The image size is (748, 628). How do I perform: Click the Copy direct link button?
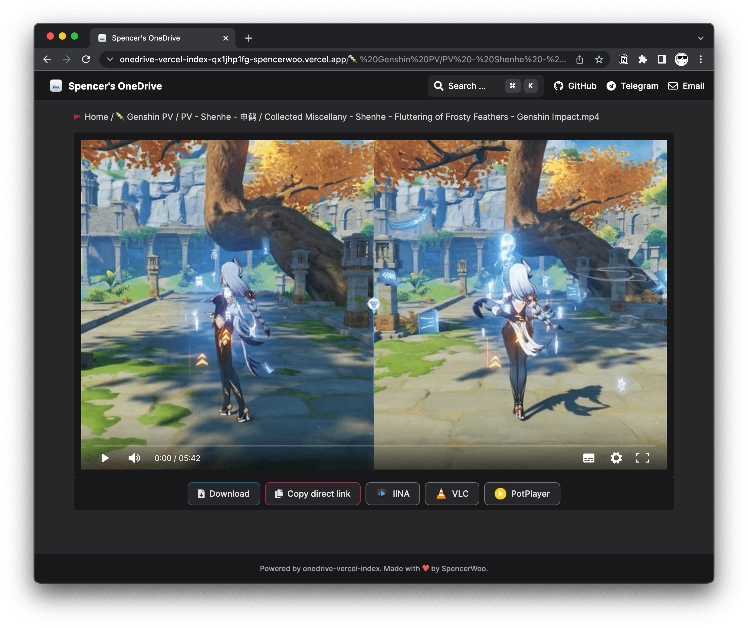[313, 493]
